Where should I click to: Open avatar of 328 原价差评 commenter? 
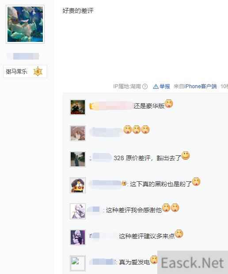coord(78,159)
